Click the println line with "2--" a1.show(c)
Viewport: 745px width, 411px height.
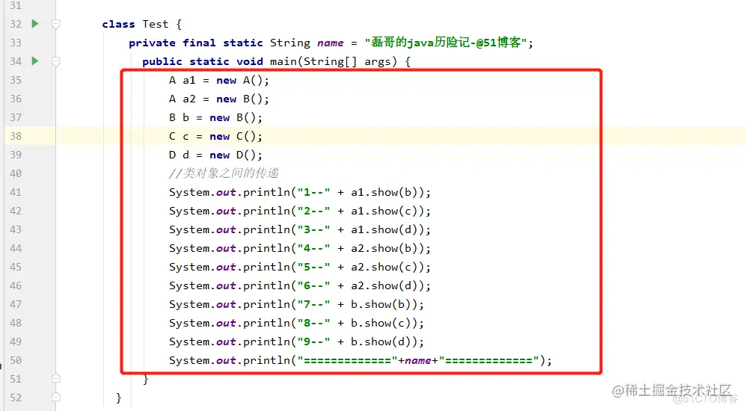tap(300, 211)
